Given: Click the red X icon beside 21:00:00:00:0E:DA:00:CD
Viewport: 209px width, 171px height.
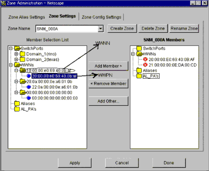Looking at the screenshot, I should 145,65.
